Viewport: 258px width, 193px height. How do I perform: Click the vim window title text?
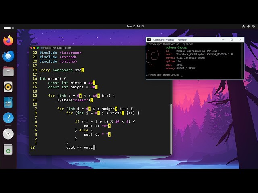[x=57, y=48]
